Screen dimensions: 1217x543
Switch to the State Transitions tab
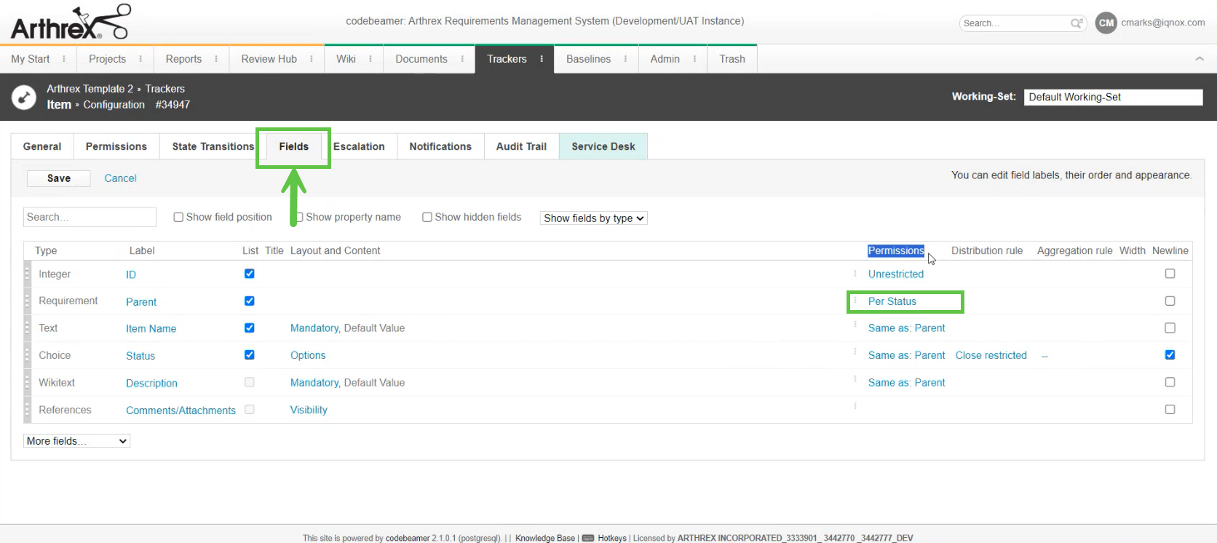coord(213,146)
